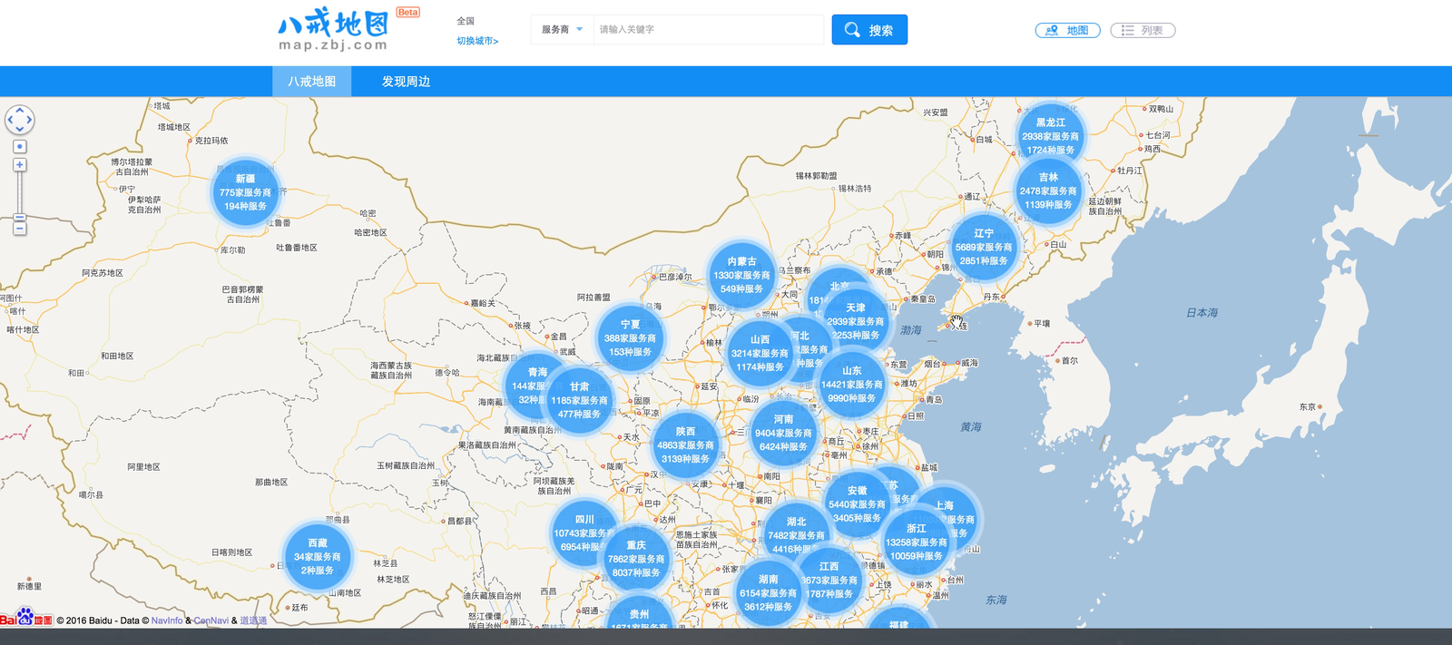Viewport: 1452px width, 645px height.
Task: Click the zoom slider handle
Action: [x=20, y=218]
